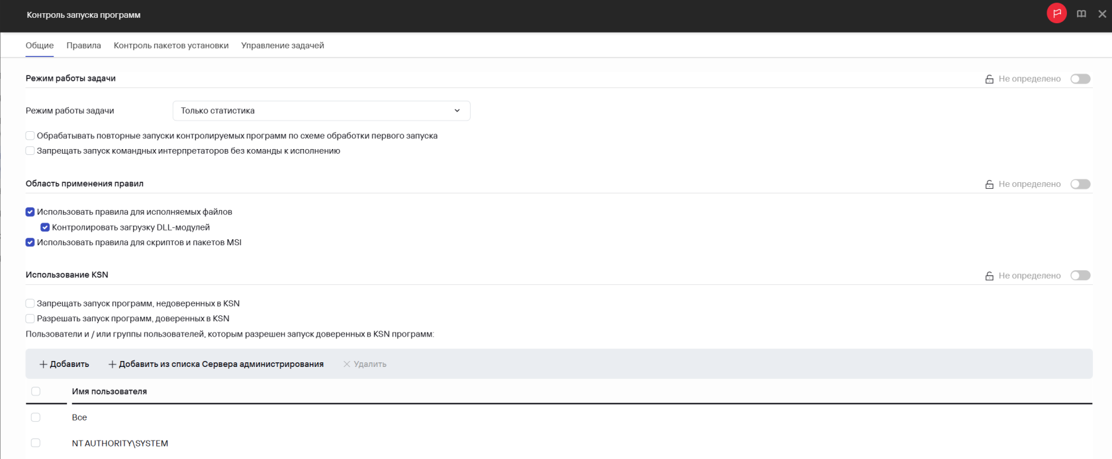1112x459 pixels.
Task: Open the Управление задачей tab
Action: click(283, 46)
